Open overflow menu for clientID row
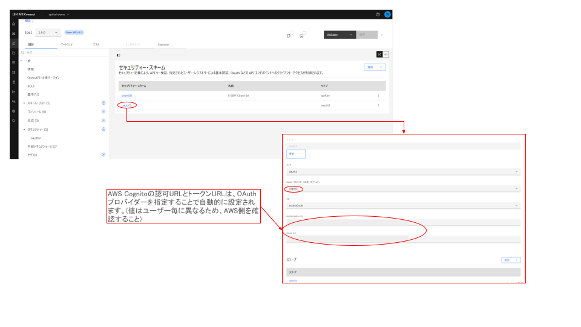581x327 pixels. pyautogui.click(x=378, y=96)
